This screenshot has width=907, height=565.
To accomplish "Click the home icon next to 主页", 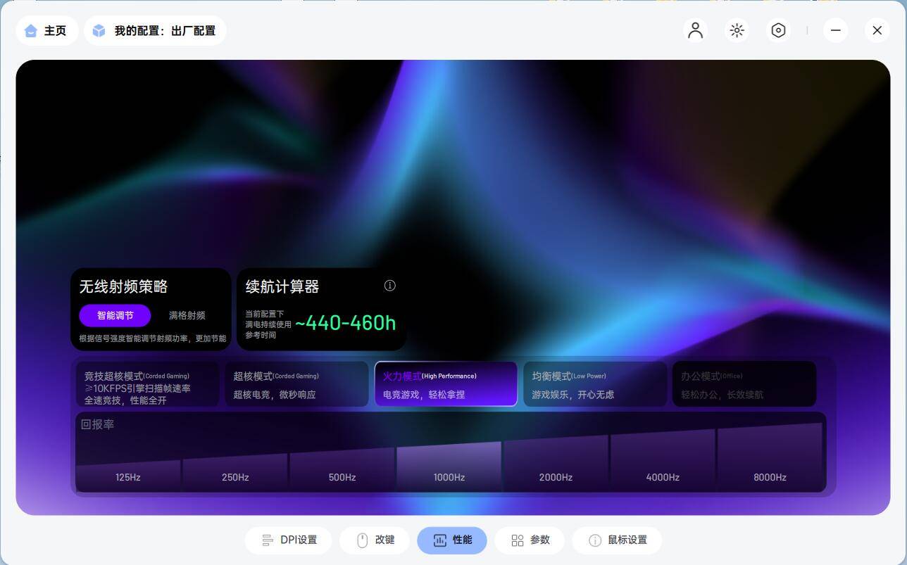I will 30,31.
